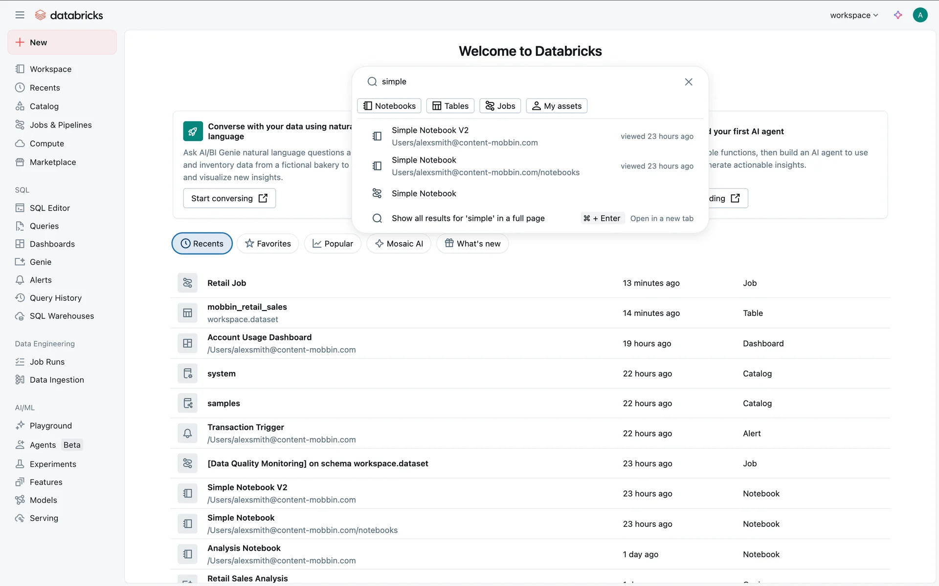Open Playground under AI/ML
Image resolution: width=939 pixels, height=586 pixels.
pos(50,426)
